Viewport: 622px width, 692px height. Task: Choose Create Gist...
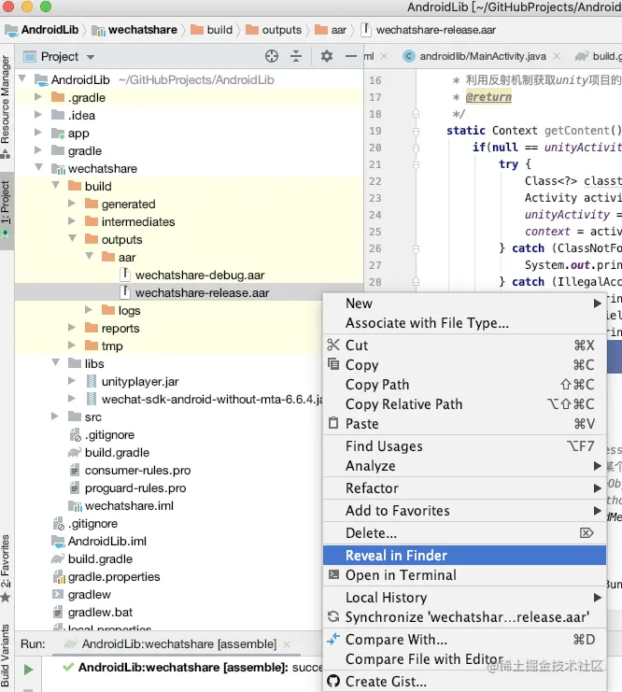pyautogui.click(x=464, y=682)
